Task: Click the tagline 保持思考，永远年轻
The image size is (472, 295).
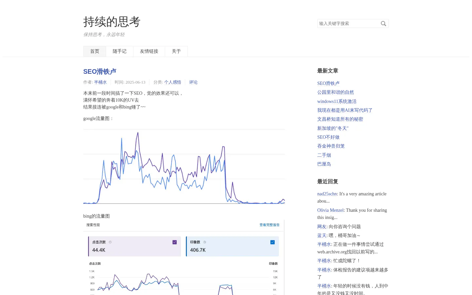Action: [104, 35]
